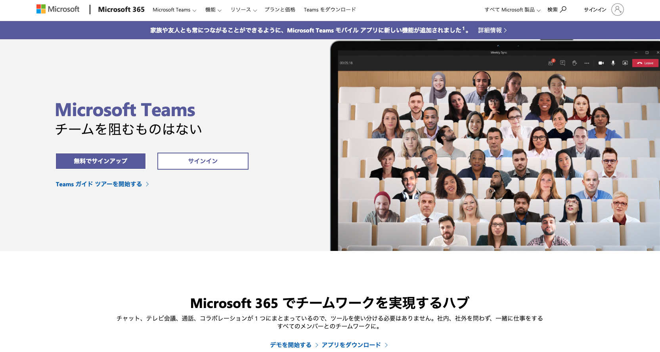Expand the Microsoft Teams dropdown menu
The image size is (660, 352).
pyautogui.click(x=174, y=10)
